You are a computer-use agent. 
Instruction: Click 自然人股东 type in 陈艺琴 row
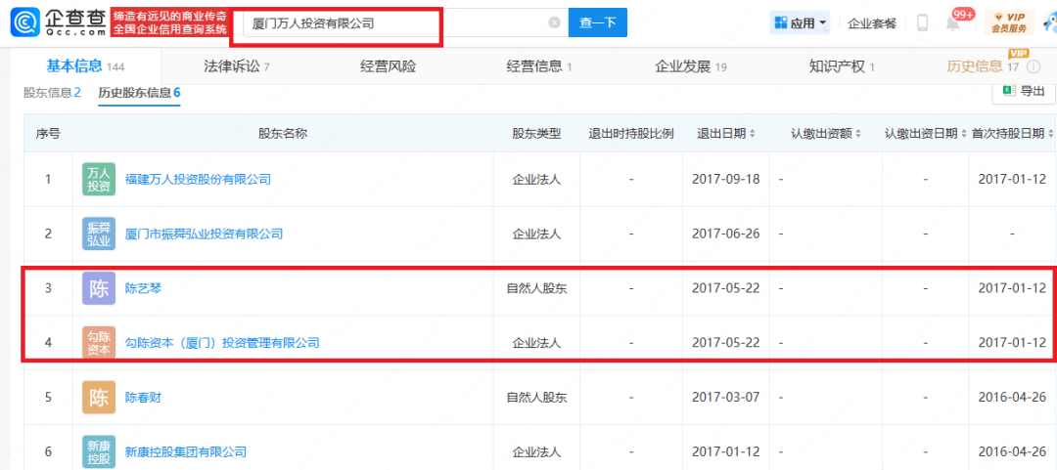536,288
